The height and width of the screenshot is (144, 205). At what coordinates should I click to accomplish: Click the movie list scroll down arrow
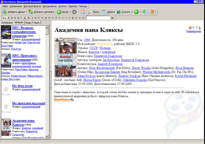tap(47, 137)
